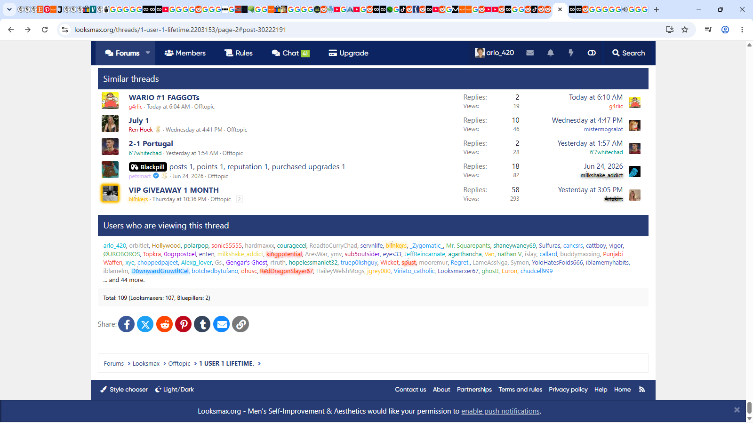
Task: Share thread on X (Twitter)
Action: [145, 324]
